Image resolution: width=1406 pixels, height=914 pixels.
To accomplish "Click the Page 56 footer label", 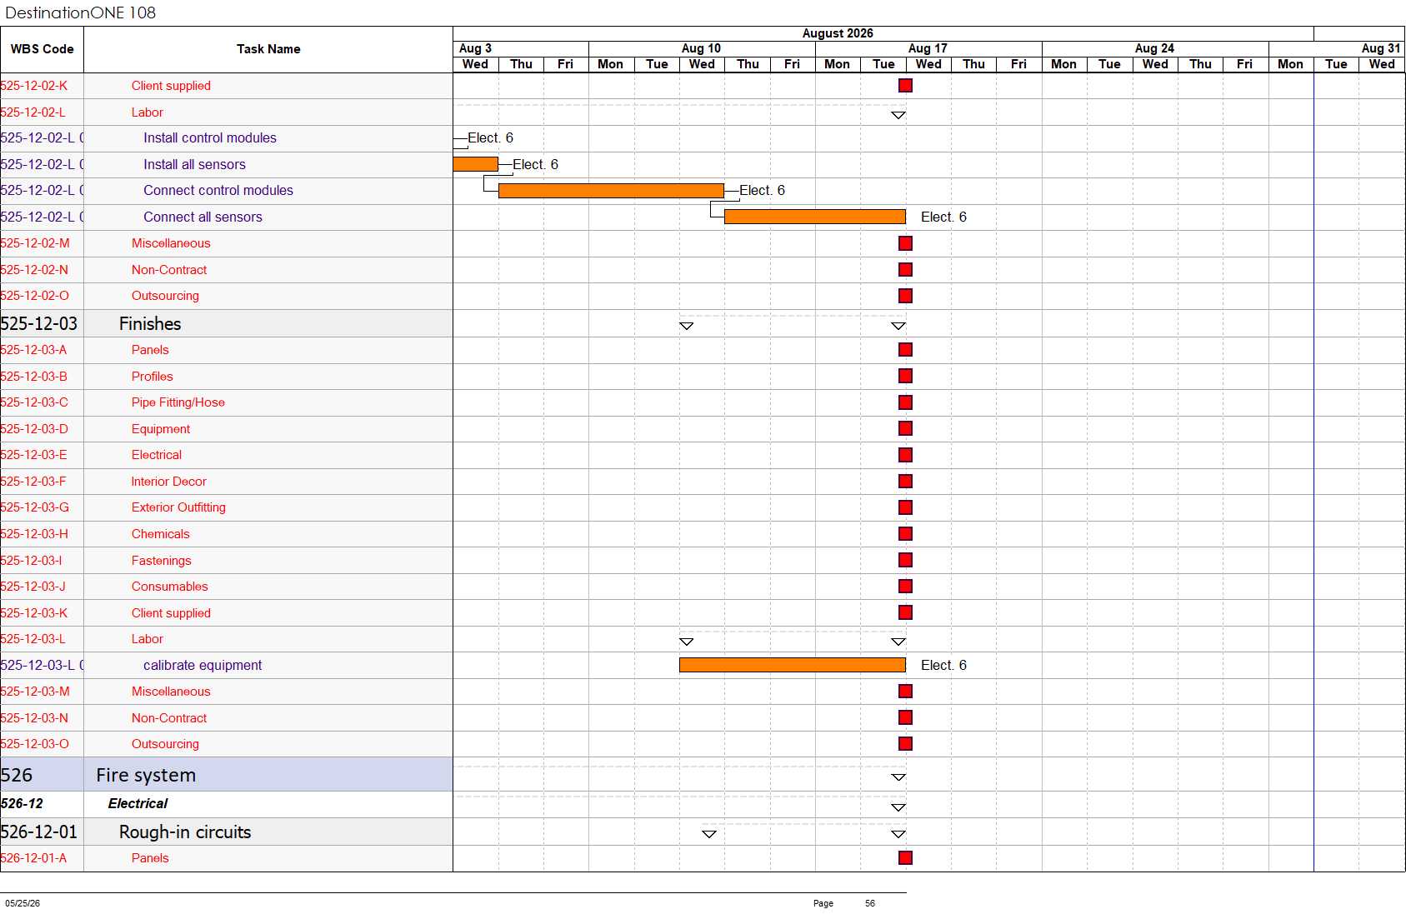I will [844, 903].
